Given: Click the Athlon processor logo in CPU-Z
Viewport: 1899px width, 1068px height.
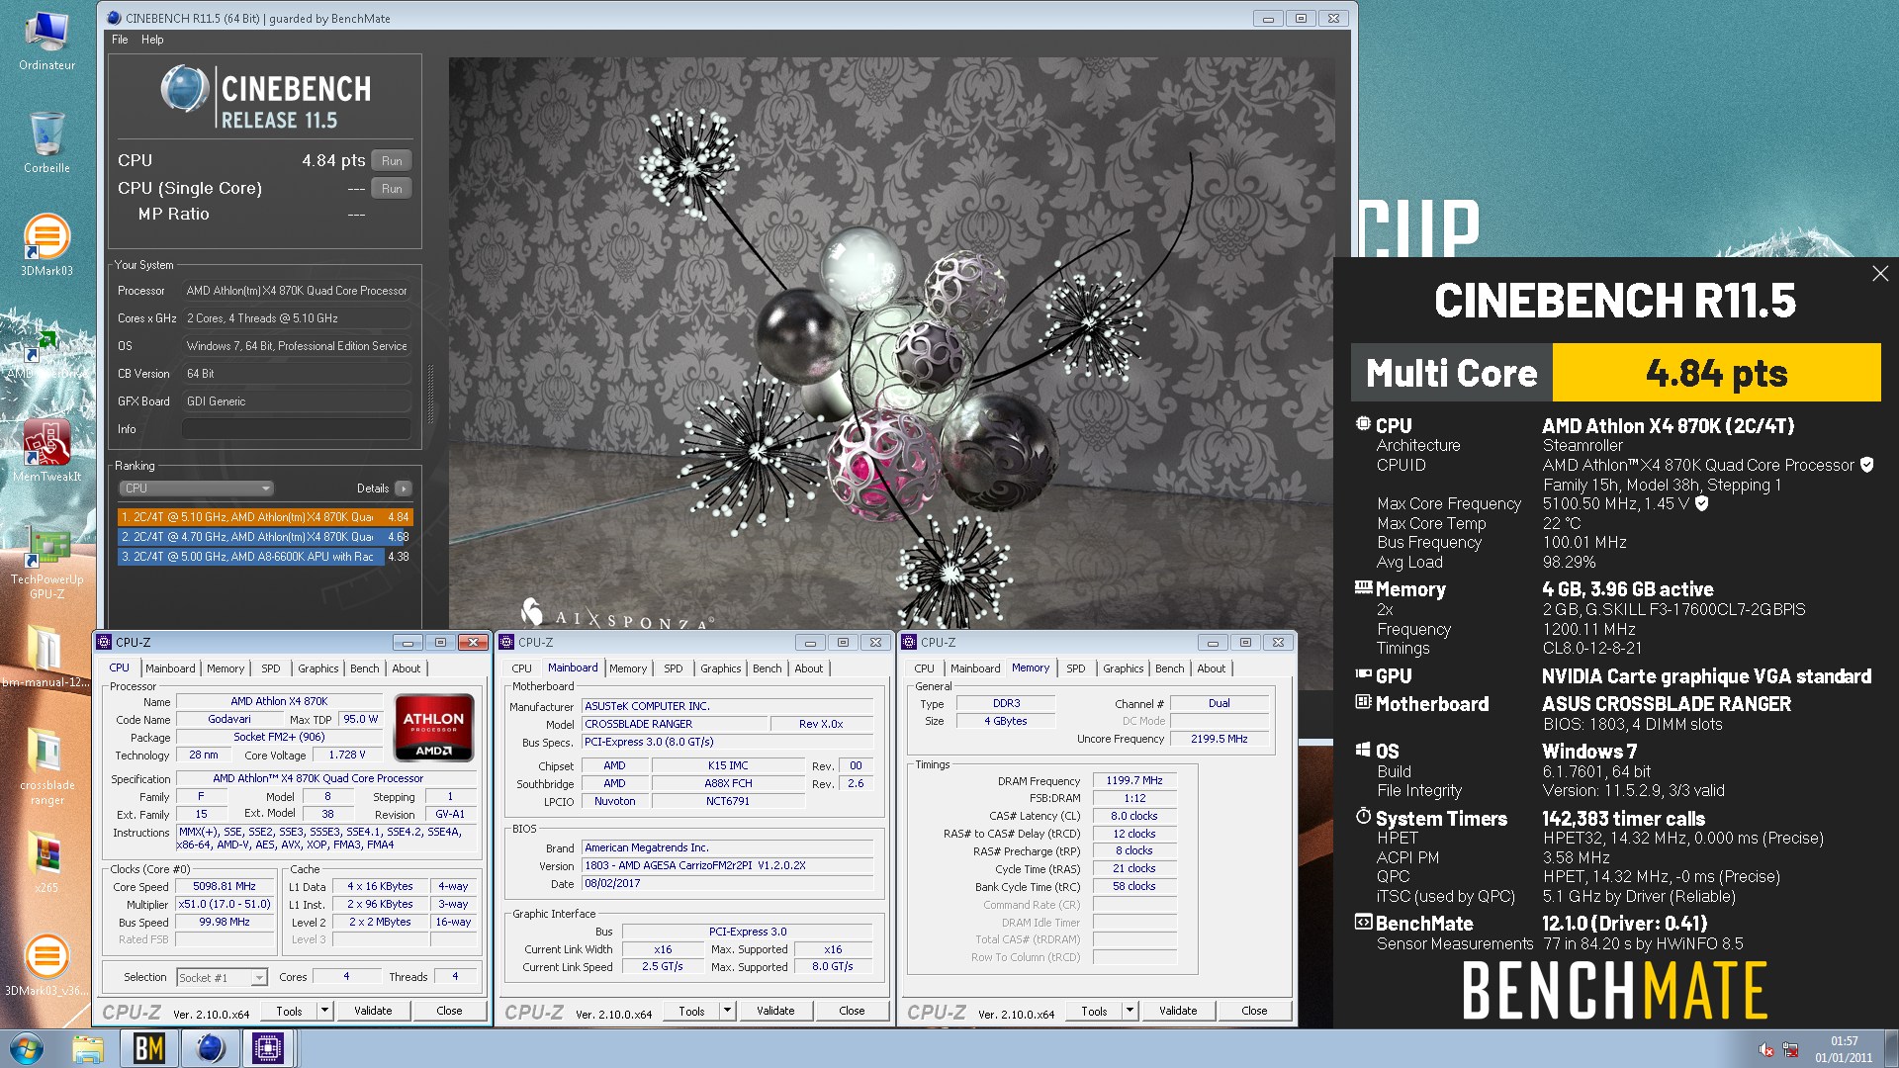Looking at the screenshot, I should (434, 727).
